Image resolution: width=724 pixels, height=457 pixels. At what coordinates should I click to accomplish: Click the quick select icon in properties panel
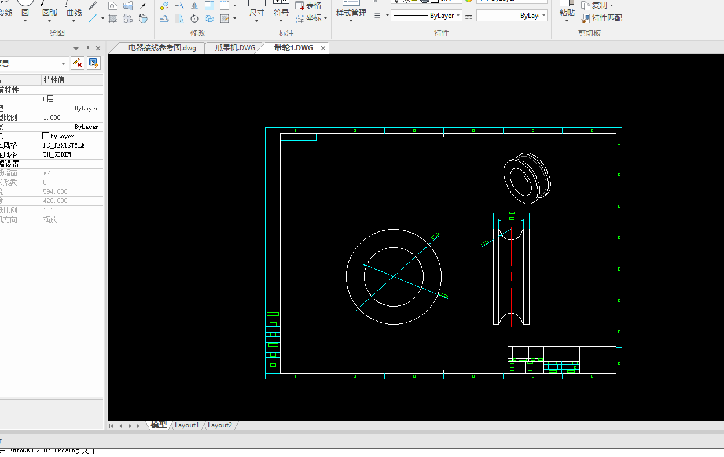point(94,63)
